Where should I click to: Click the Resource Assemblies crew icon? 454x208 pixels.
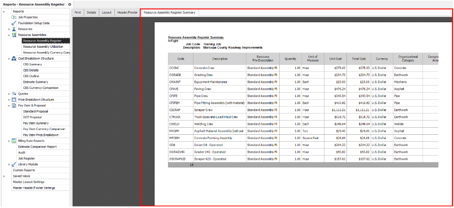(x=14, y=35)
